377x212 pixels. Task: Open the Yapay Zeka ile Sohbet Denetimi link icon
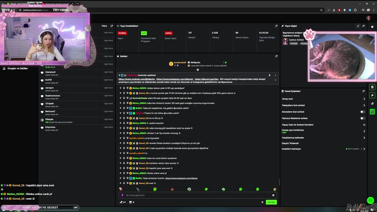click(364, 125)
